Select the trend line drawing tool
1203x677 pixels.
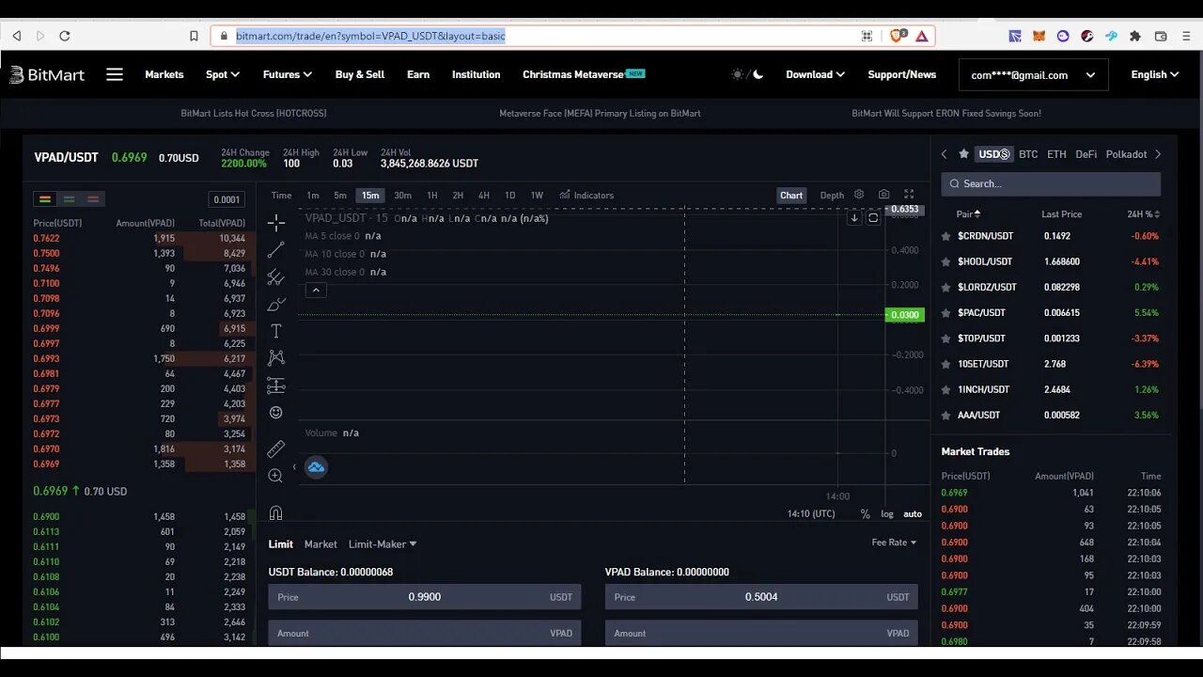click(x=275, y=250)
